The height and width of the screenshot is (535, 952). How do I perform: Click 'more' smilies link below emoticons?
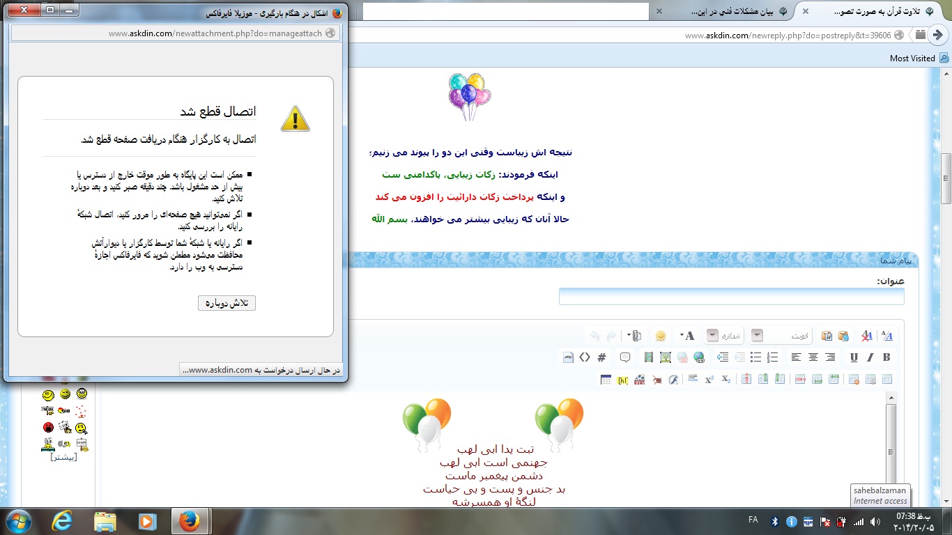[x=64, y=458]
